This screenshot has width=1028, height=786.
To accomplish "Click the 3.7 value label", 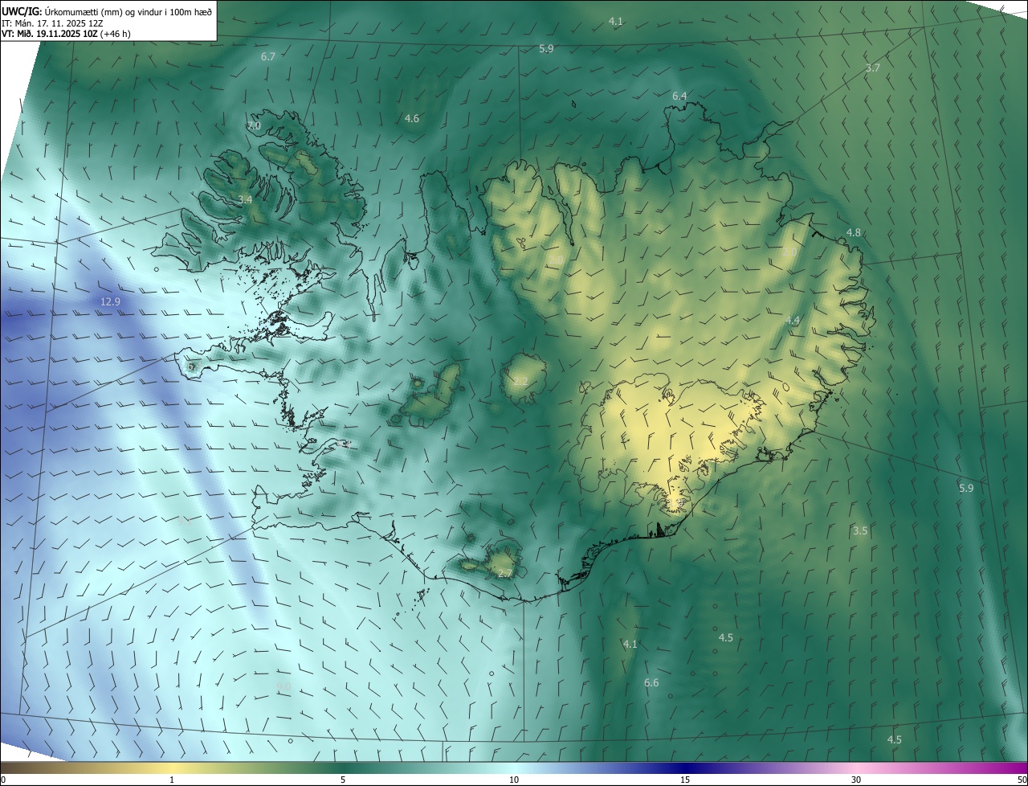I will [872, 68].
